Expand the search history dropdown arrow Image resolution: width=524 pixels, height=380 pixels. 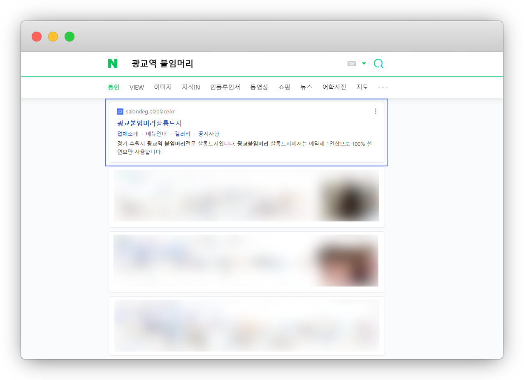364,64
